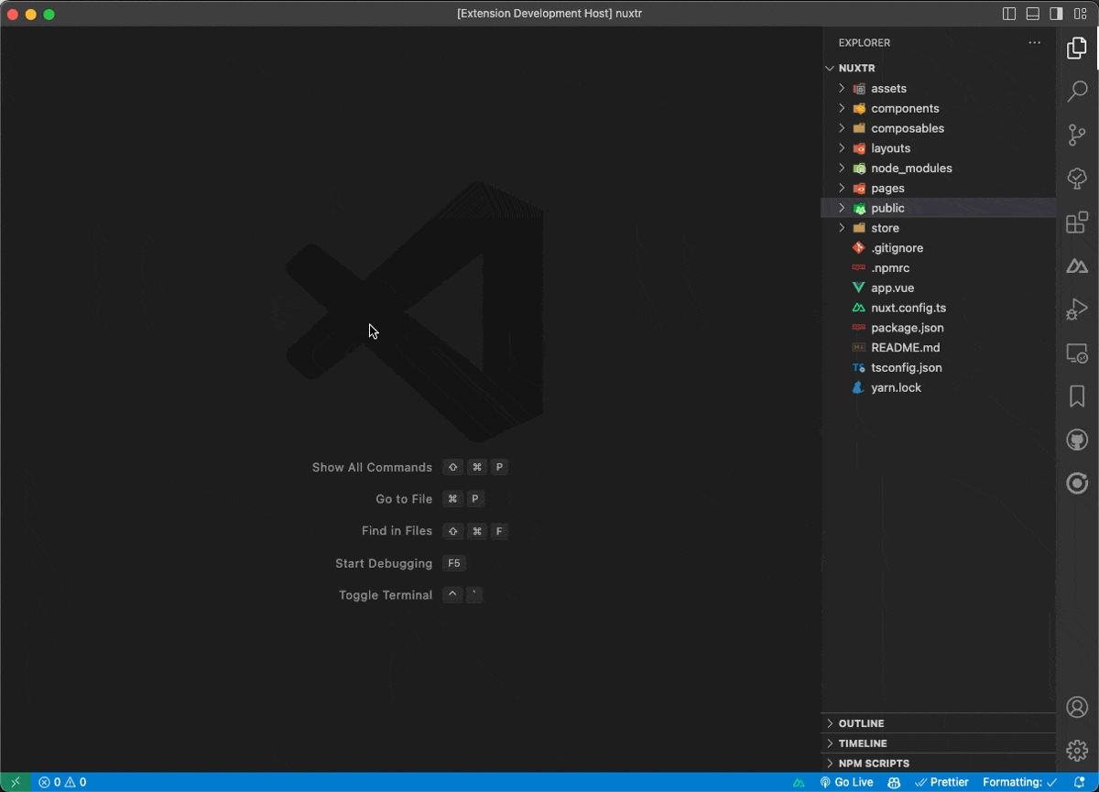Viewport: 1099px width, 792px height.
Task: Click Go Live in the status bar
Action: (x=846, y=783)
